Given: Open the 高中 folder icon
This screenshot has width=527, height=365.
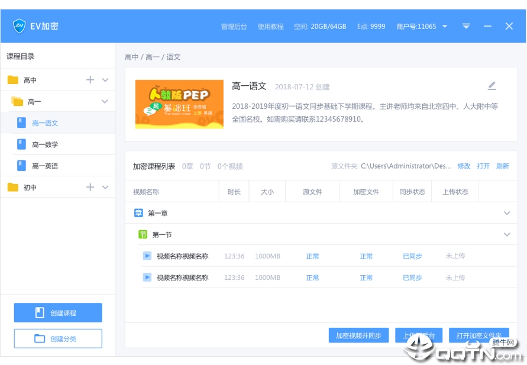Looking at the screenshot, I should (x=13, y=79).
